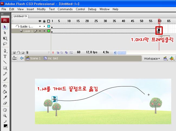Select the Rectangle tool
The width and height of the screenshot is (176, 131).
point(5,68)
